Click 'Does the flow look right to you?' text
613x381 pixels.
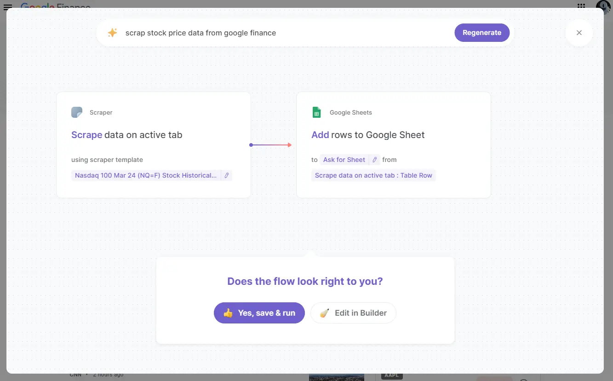click(305, 281)
